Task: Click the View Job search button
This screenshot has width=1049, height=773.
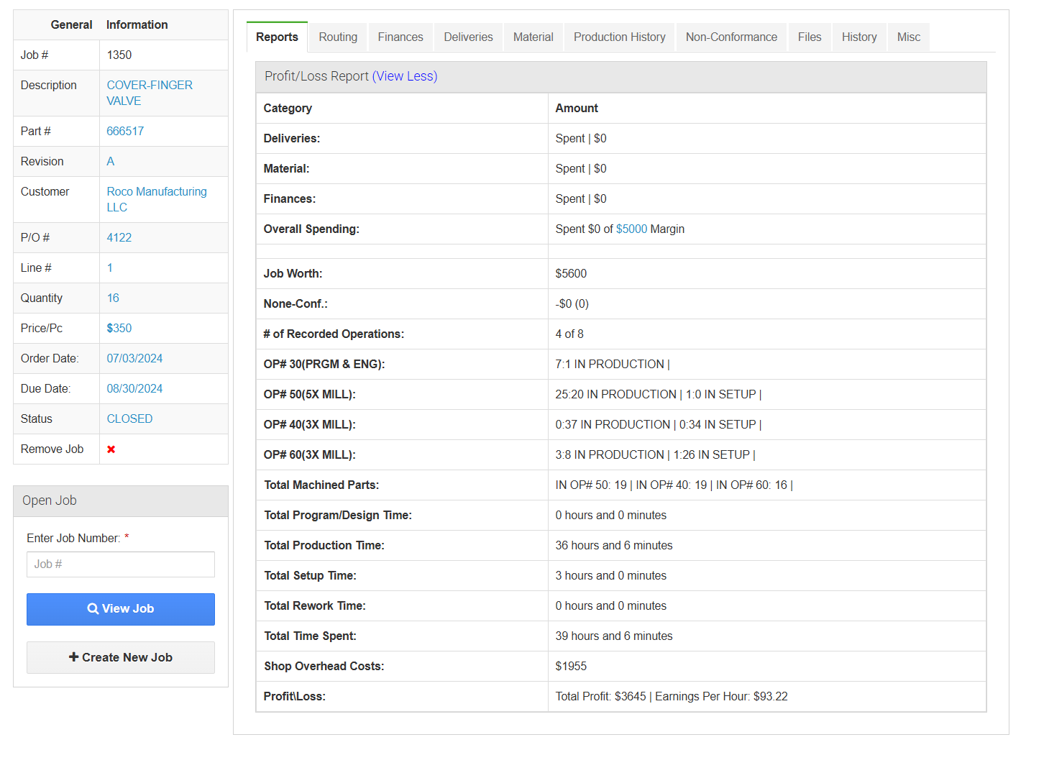Action: (120, 608)
